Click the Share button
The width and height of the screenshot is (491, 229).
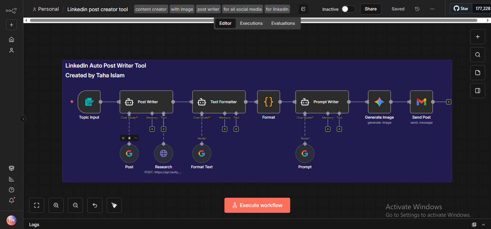[x=371, y=9]
